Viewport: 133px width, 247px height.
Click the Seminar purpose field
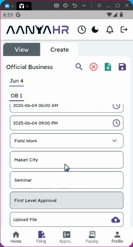(66, 180)
